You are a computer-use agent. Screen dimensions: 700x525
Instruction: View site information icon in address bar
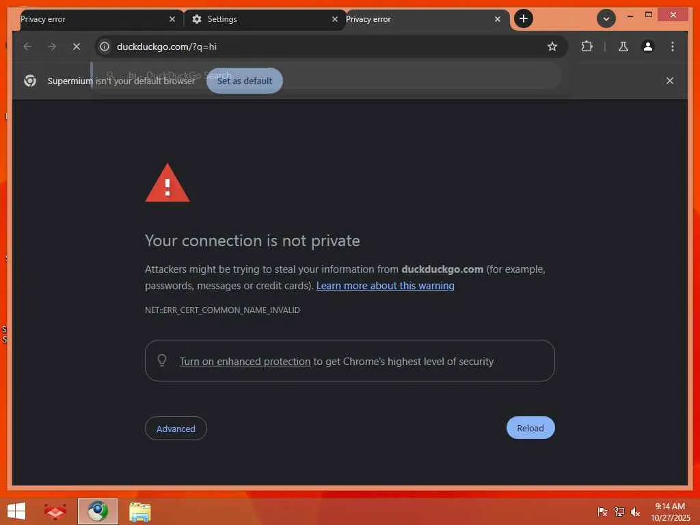(x=105, y=46)
